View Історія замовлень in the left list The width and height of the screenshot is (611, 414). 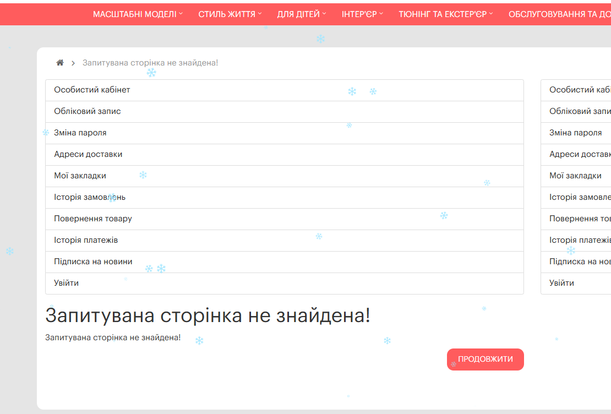point(285,197)
